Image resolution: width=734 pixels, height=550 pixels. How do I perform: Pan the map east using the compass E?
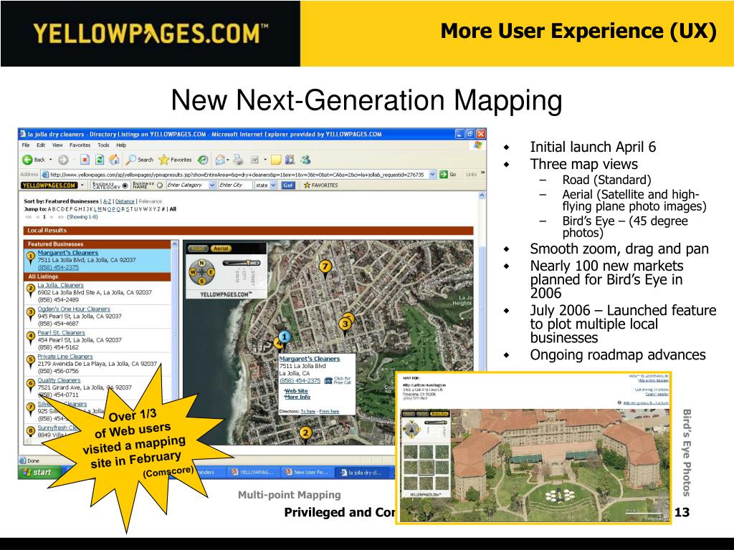[211, 271]
